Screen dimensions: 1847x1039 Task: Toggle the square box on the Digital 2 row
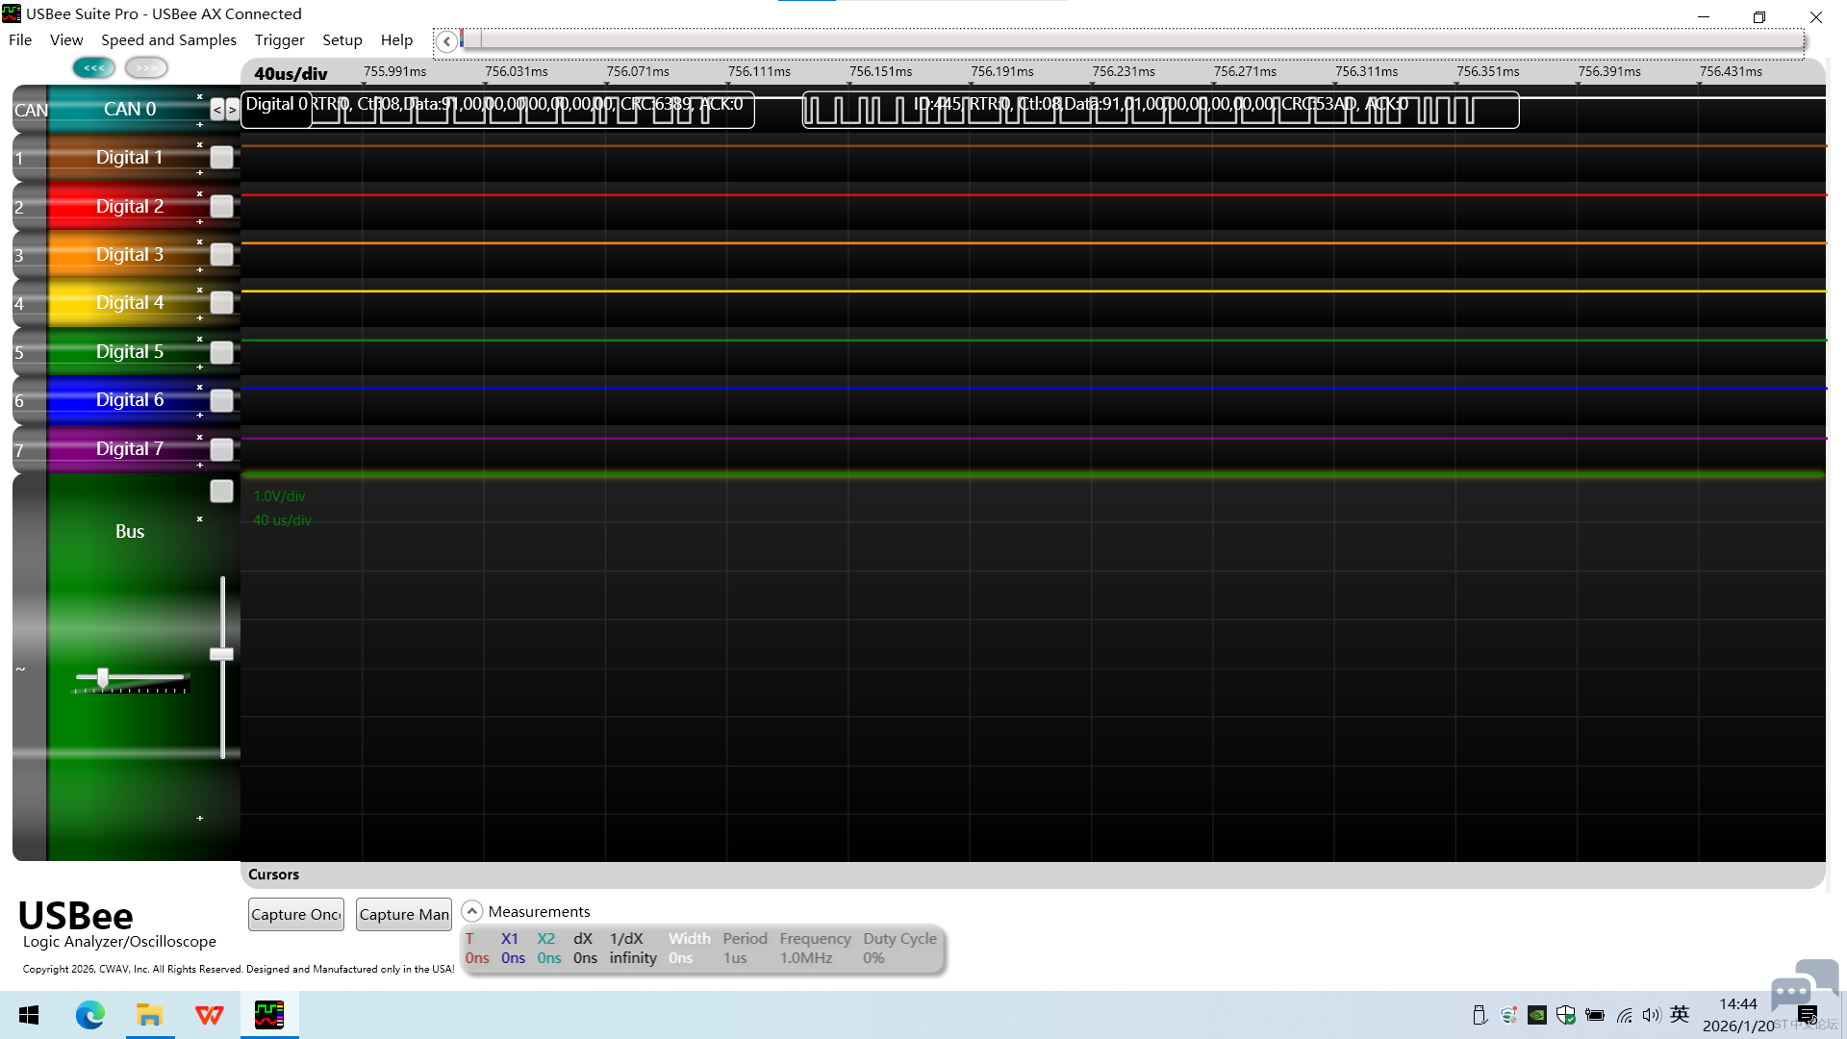click(x=221, y=206)
